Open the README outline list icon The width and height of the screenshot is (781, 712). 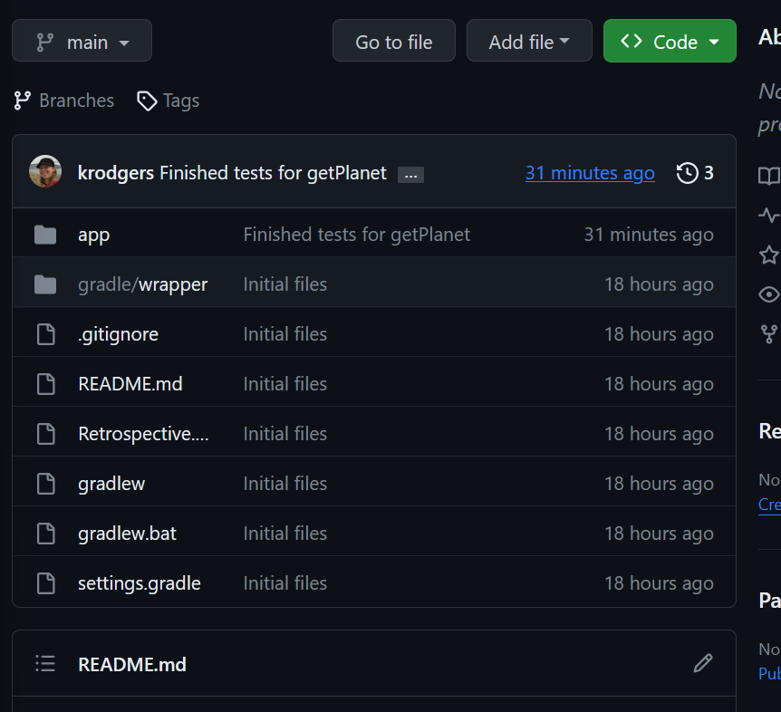coord(45,664)
